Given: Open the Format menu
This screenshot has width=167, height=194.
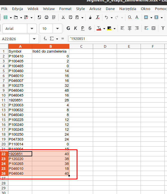Looking at the screenshot, I should coord(65,9).
